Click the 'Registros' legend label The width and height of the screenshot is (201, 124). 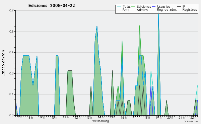click(x=190, y=10)
